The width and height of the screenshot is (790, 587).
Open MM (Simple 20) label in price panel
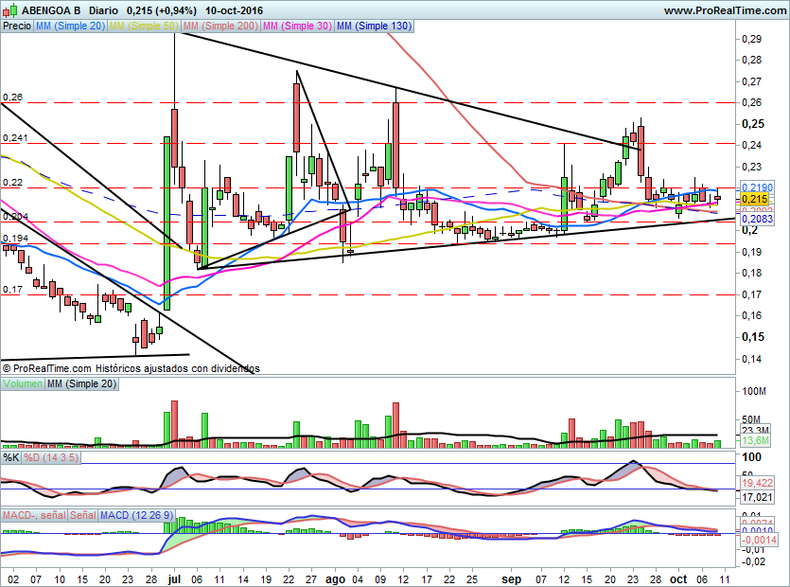click(70, 26)
